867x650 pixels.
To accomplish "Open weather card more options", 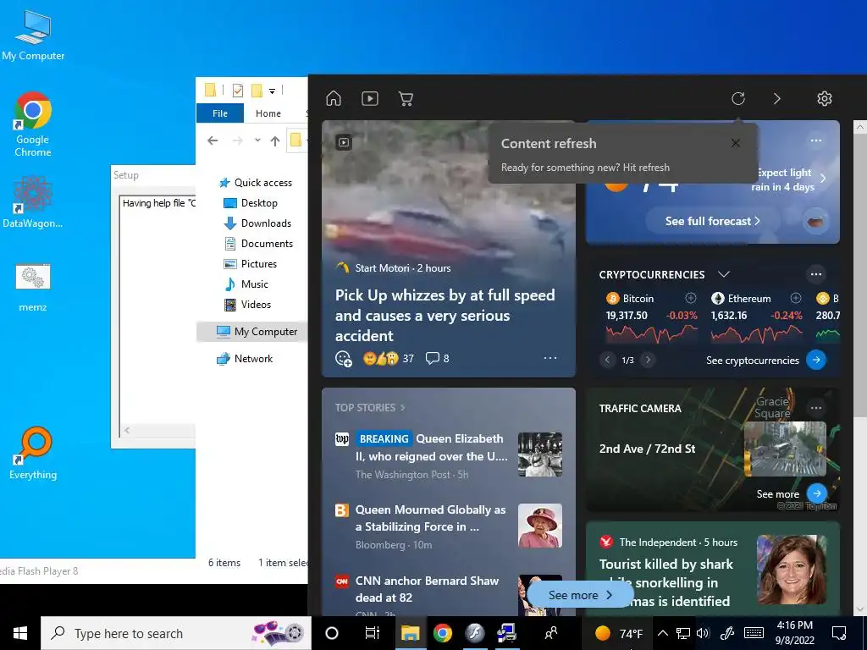I will point(816,140).
